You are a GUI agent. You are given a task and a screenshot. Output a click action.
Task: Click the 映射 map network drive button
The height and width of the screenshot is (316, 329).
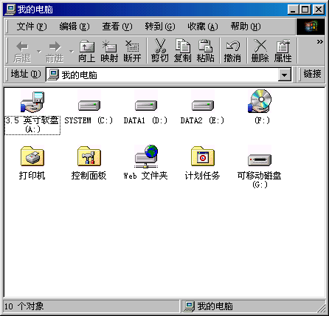coord(109,51)
